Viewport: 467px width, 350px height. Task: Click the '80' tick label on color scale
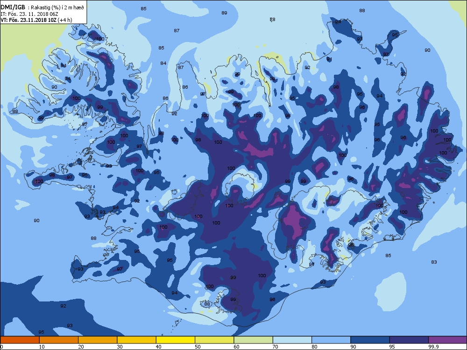click(x=314, y=346)
